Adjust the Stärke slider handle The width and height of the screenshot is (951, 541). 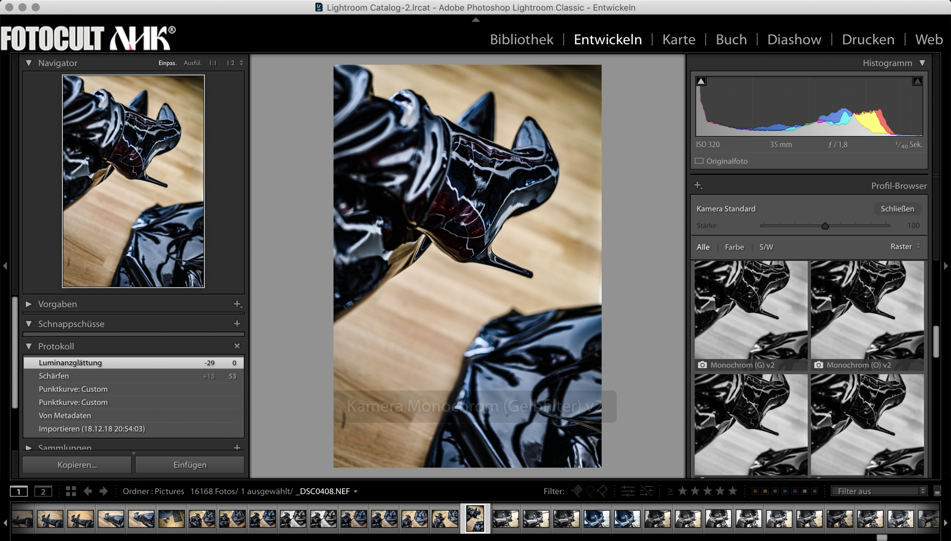pyautogui.click(x=825, y=226)
